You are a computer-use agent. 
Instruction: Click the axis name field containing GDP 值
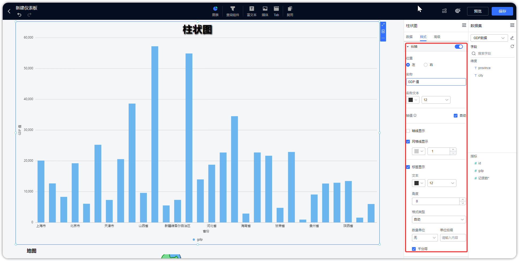click(436, 82)
